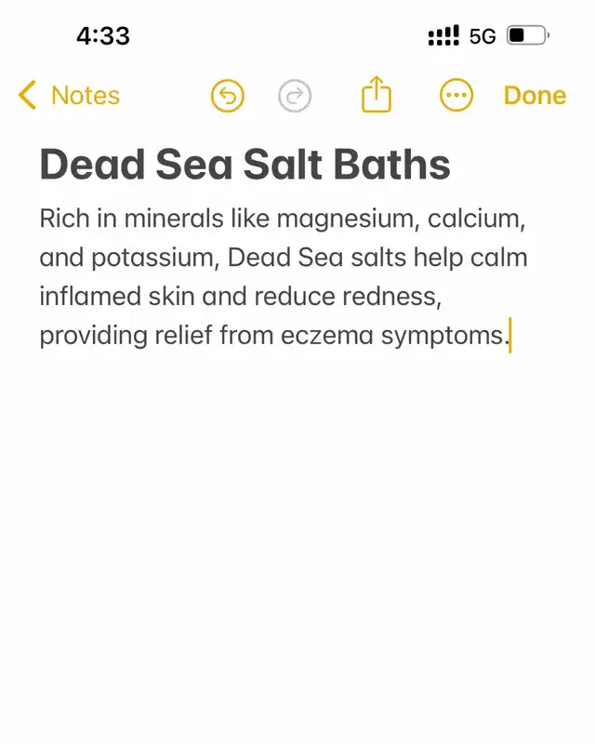Open the more options ellipsis icon
The width and height of the screenshot is (595, 744).
pyautogui.click(x=456, y=96)
